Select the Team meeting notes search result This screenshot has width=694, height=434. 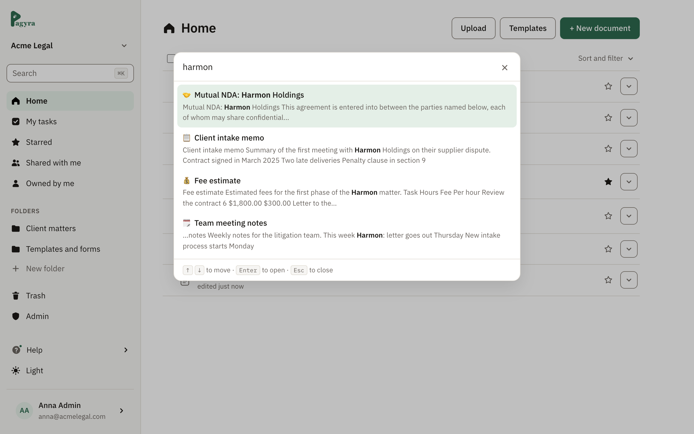click(347, 234)
